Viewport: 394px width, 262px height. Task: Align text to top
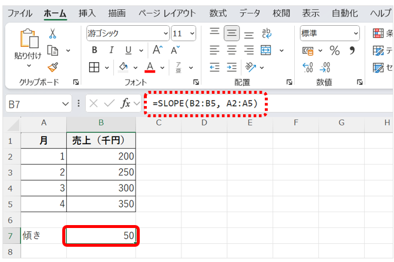(214, 31)
